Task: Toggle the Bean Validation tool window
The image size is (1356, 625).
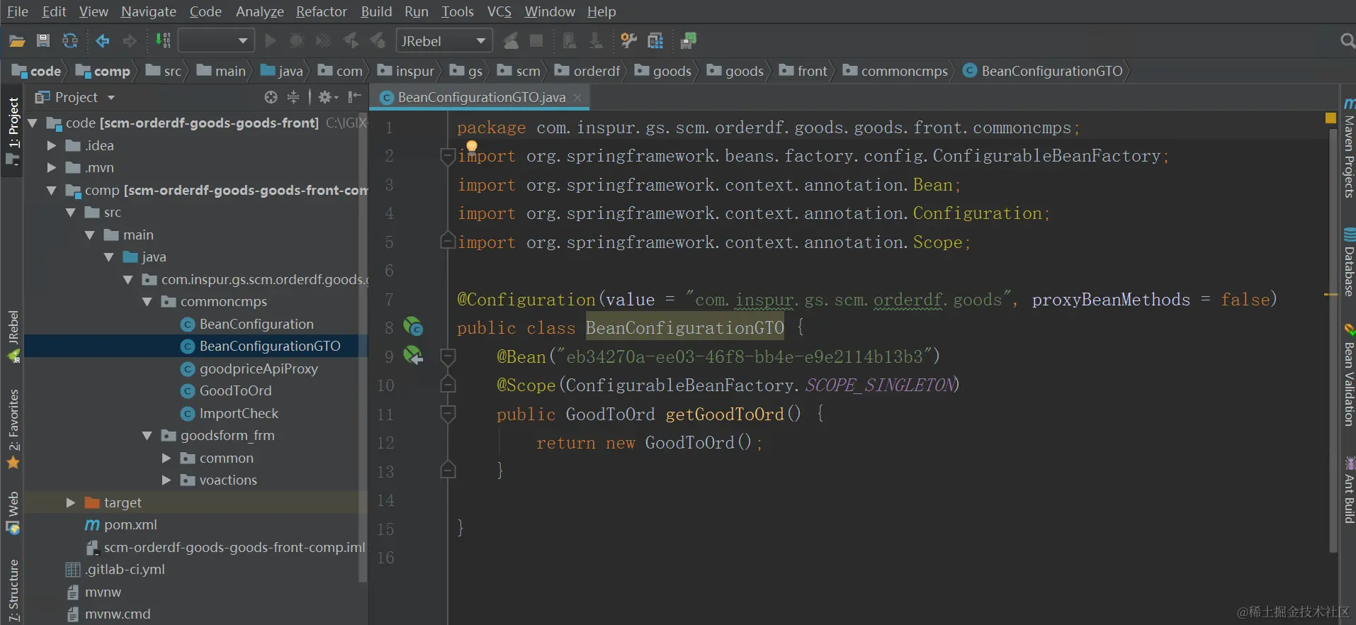Action: coord(1349,376)
